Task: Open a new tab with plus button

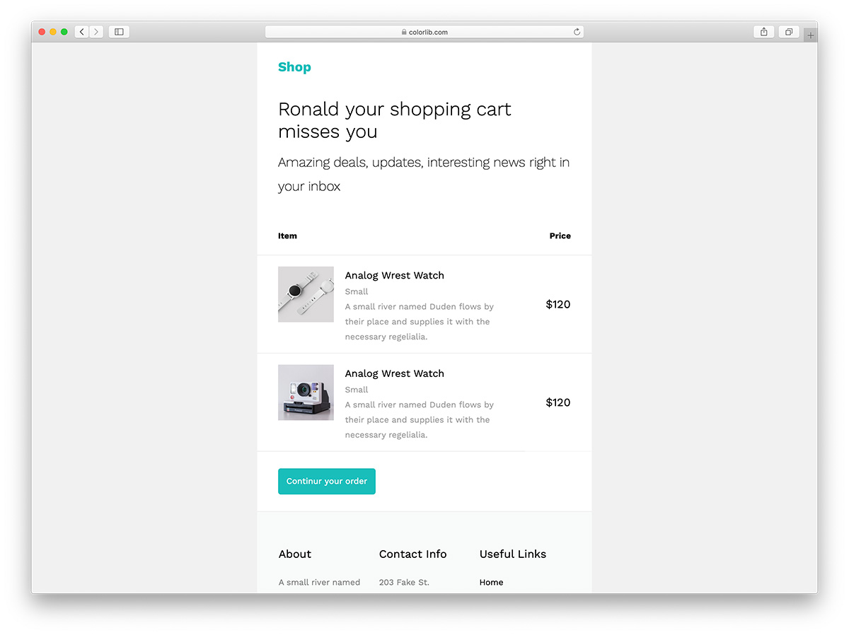Action: coord(810,35)
